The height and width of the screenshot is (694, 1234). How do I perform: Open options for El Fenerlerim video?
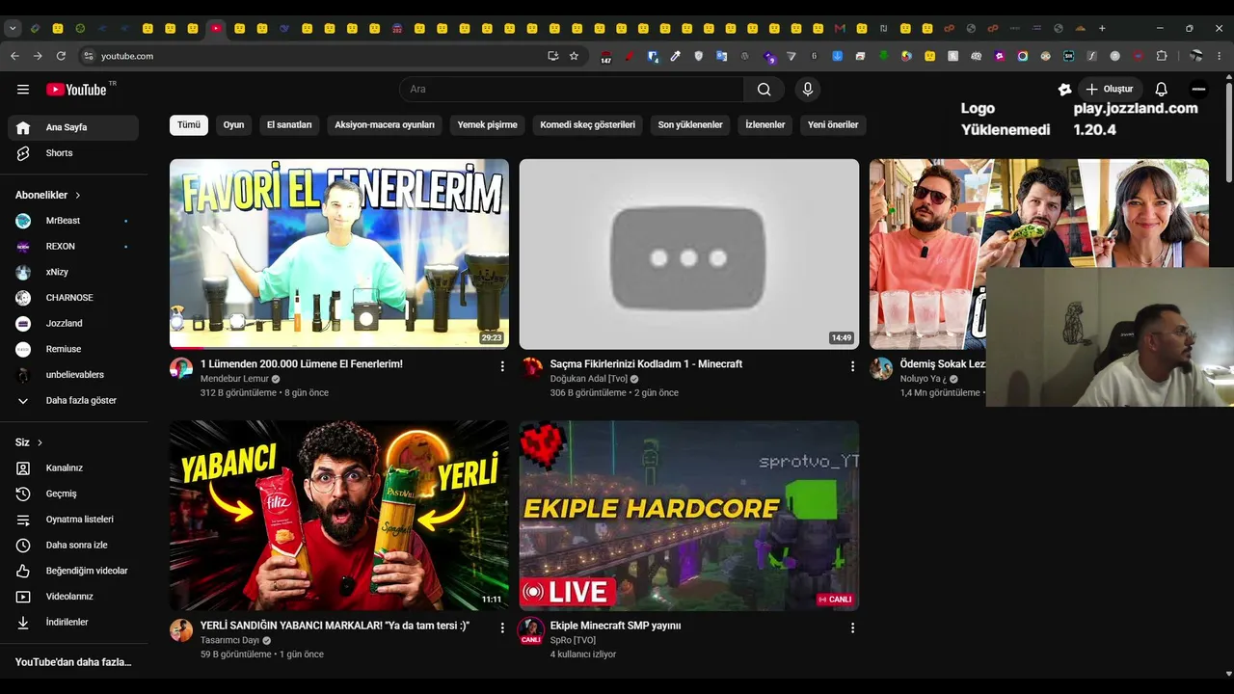click(x=502, y=366)
